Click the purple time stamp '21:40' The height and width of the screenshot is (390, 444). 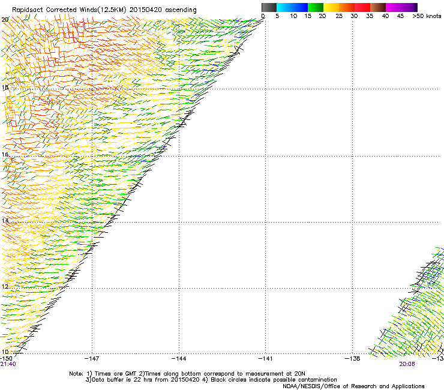[x=8, y=364]
